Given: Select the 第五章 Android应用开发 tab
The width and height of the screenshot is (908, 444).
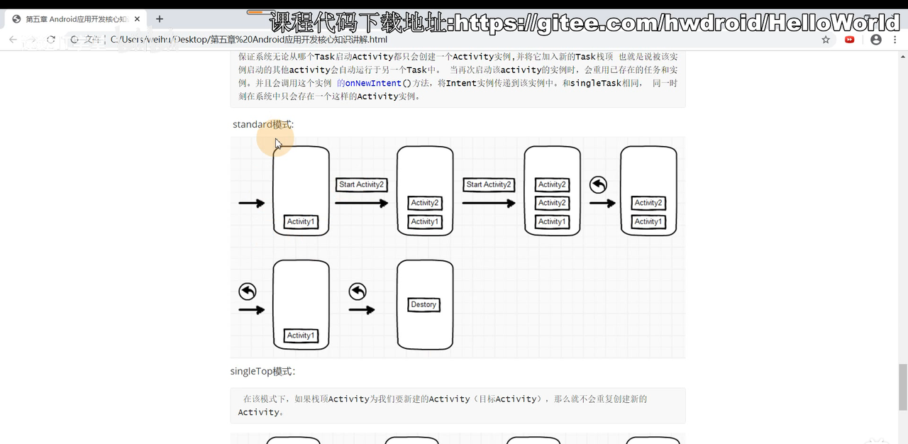Looking at the screenshot, I should (76, 19).
